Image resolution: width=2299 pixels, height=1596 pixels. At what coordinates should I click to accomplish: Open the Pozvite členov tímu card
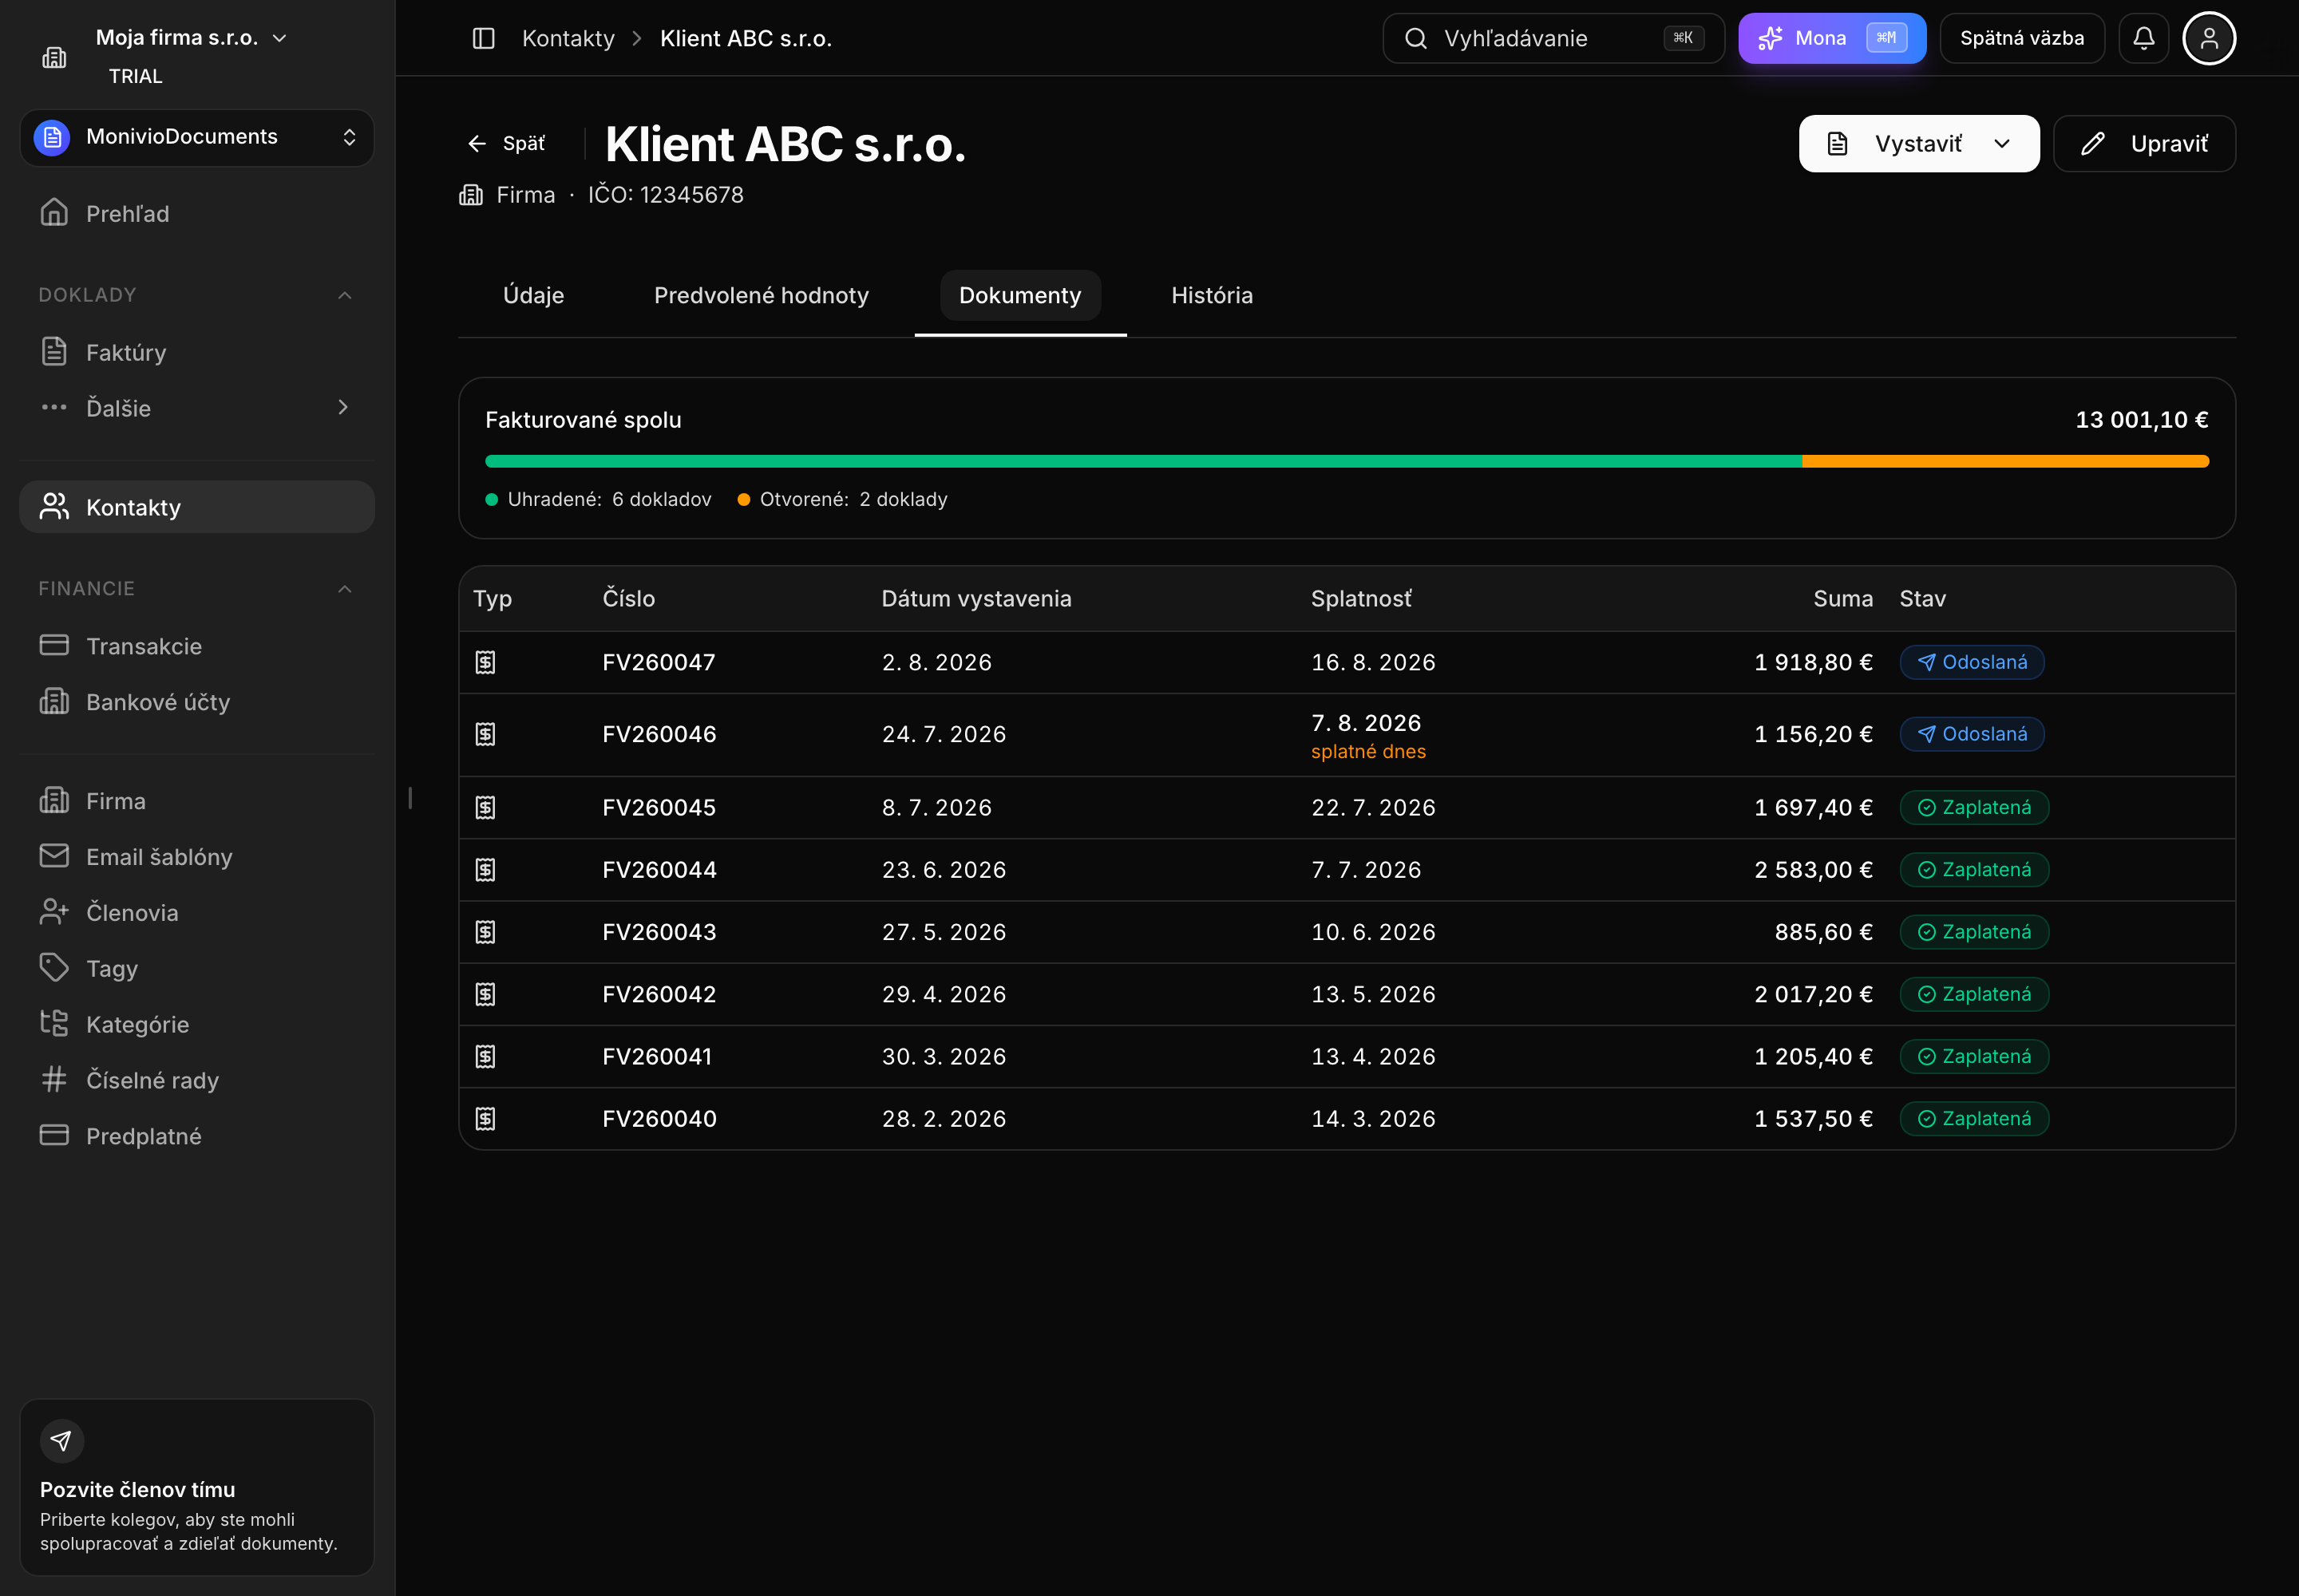pyautogui.click(x=197, y=1487)
